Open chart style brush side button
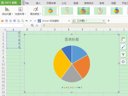 tap(123, 47)
